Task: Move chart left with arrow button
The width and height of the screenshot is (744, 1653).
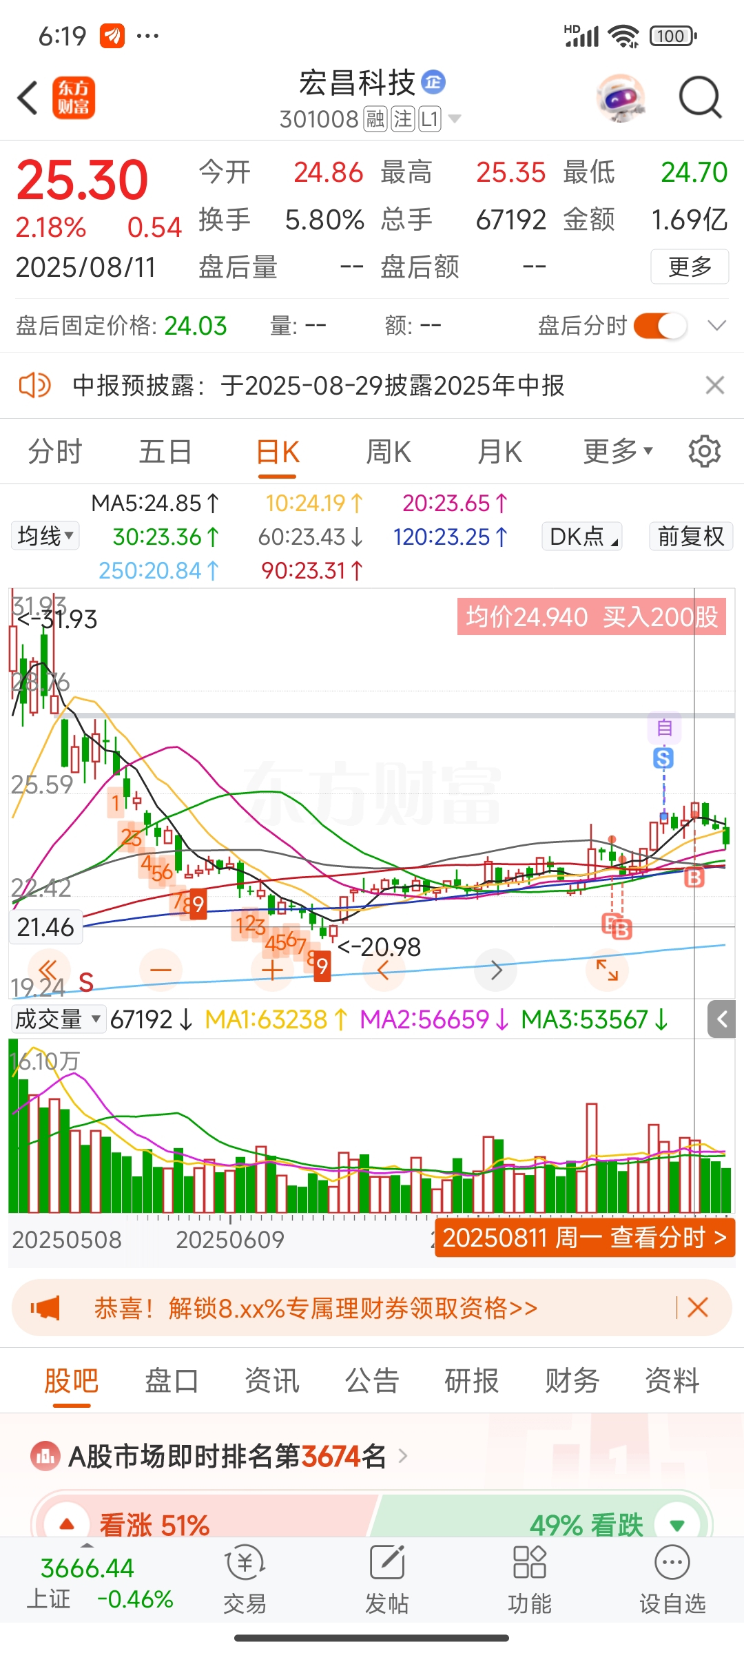Action: [384, 970]
